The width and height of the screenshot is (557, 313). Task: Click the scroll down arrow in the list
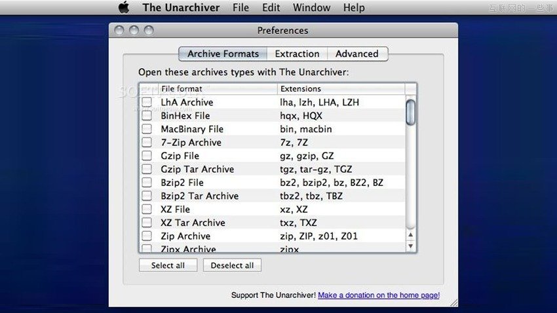pos(411,246)
